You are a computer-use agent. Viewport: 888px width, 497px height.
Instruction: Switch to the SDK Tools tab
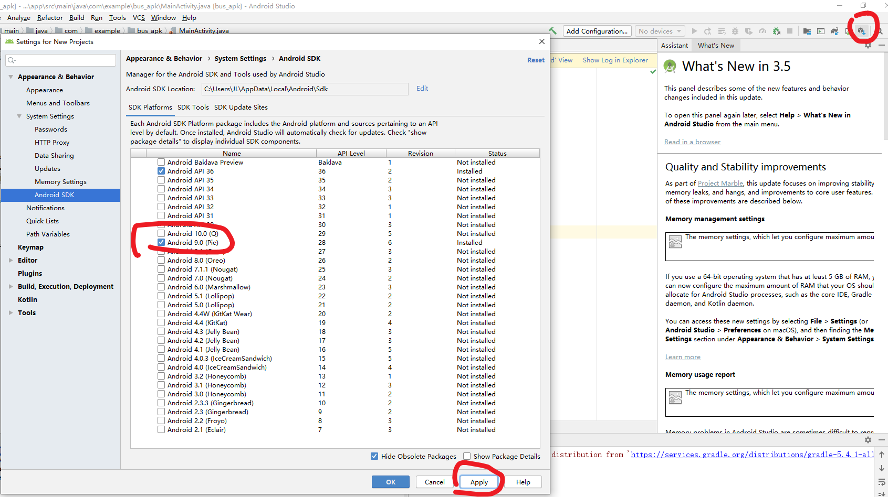[x=193, y=107]
